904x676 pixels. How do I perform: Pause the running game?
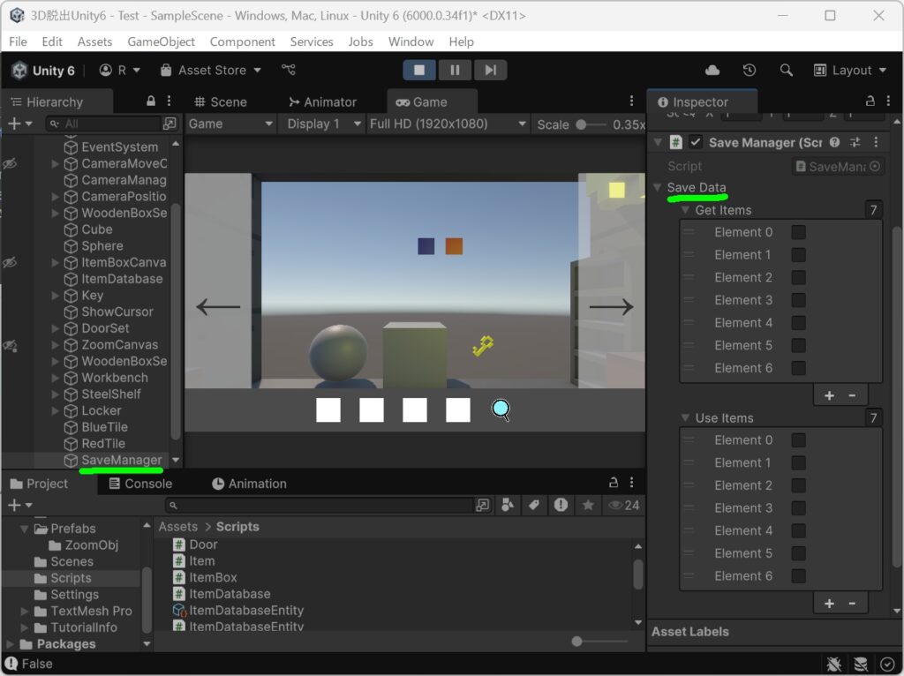pyautogui.click(x=455, y=71)
